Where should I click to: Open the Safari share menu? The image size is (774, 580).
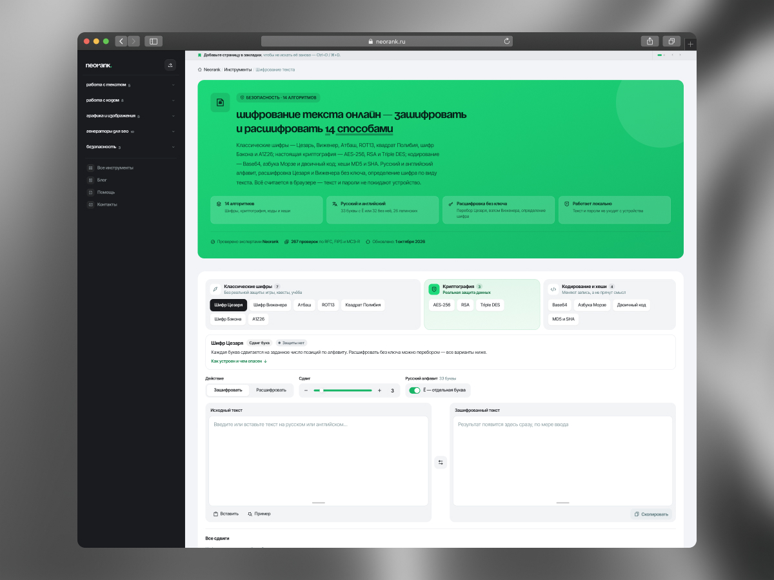click(650, 41)
